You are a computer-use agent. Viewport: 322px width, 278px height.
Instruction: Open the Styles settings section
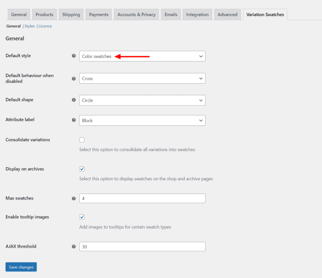click(x=29, y=26)
